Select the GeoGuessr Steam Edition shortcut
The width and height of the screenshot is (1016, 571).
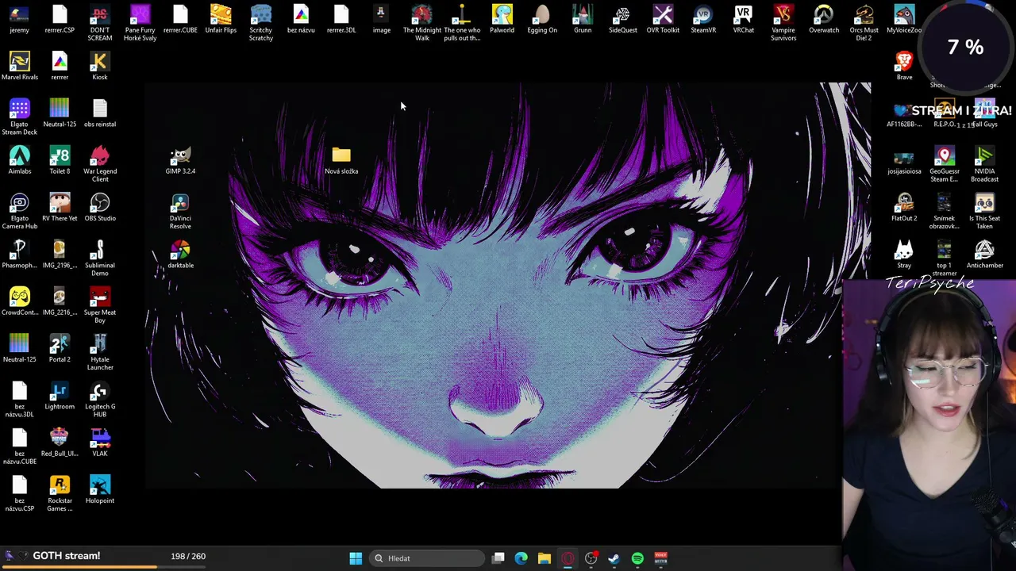[x=945, y=164]
